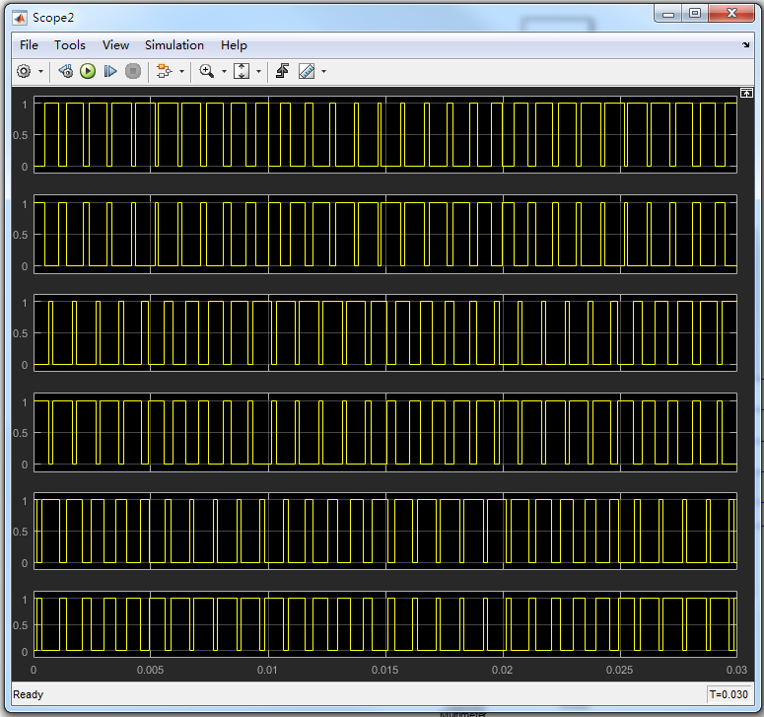
Task: Open the Triggers tool icon
Action: (x=283, y=72)
